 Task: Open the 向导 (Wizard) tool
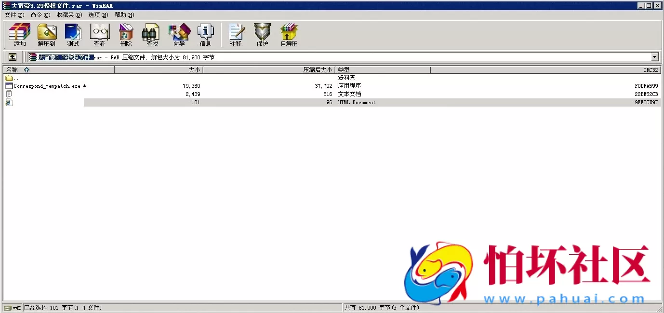click(x=179, y=35)
